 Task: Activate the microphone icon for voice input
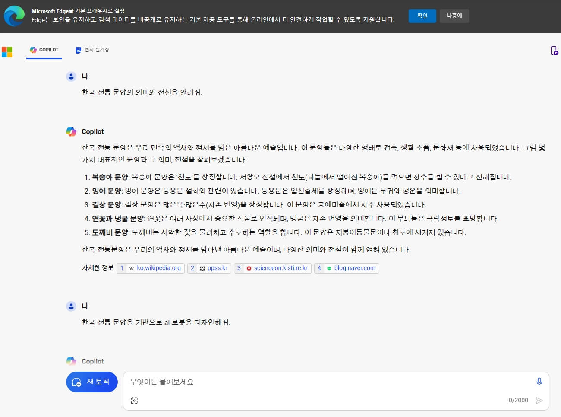[539, 382]
